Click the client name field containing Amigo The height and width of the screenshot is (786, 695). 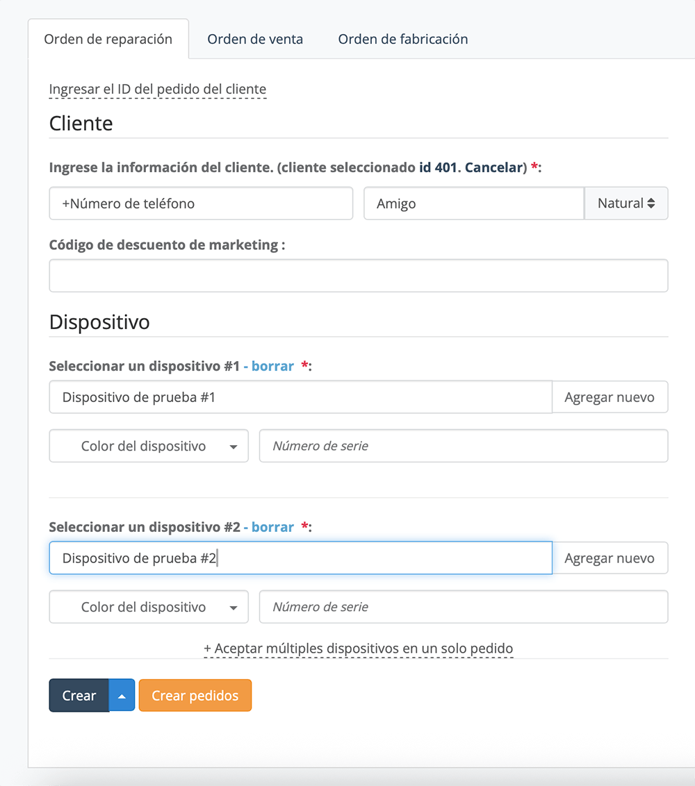(x=474, y=203)
